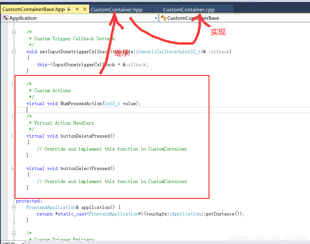The height and width of the screenshot is (244, 310).
Task: Switch to the CustomContainer.hpp tab
Action: (117, 9)
